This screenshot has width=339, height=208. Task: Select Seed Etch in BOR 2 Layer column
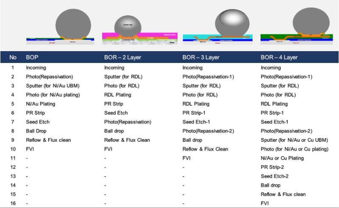coord(116,113)
